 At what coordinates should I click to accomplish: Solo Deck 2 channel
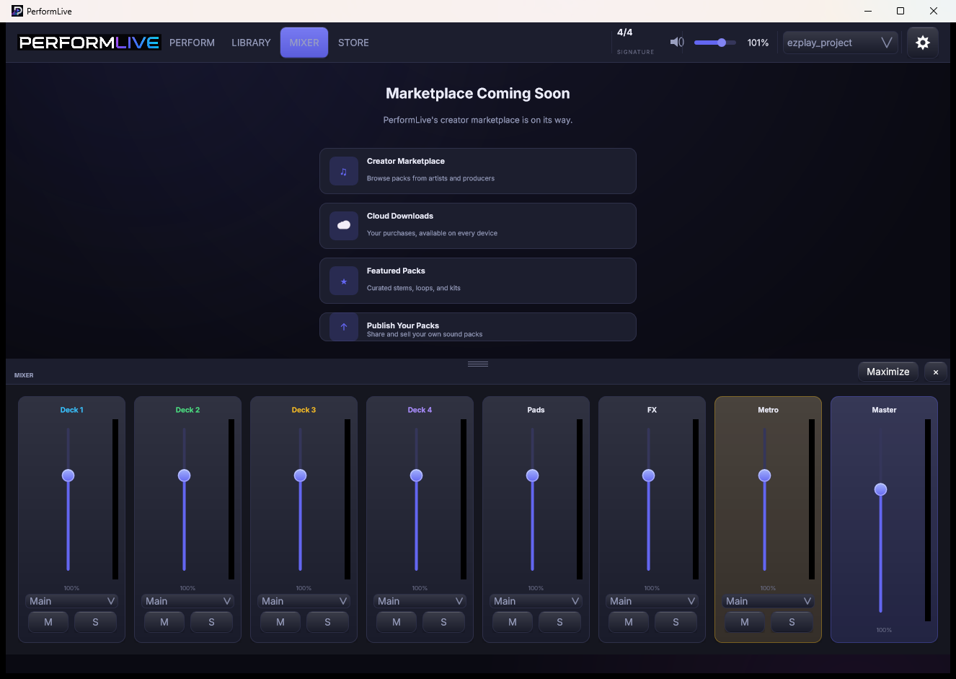(x=211, y=622)
